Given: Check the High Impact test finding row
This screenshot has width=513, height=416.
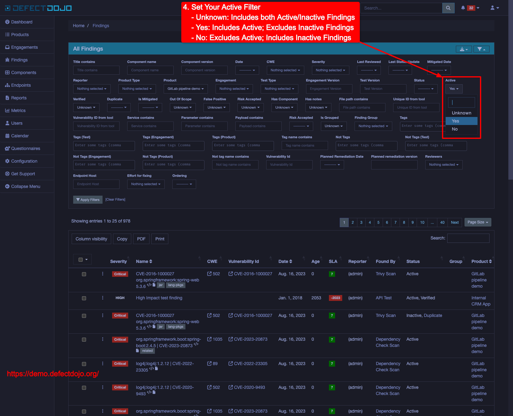Looking at the screenshot, I should pyautogui.click(x=84, y=298).
